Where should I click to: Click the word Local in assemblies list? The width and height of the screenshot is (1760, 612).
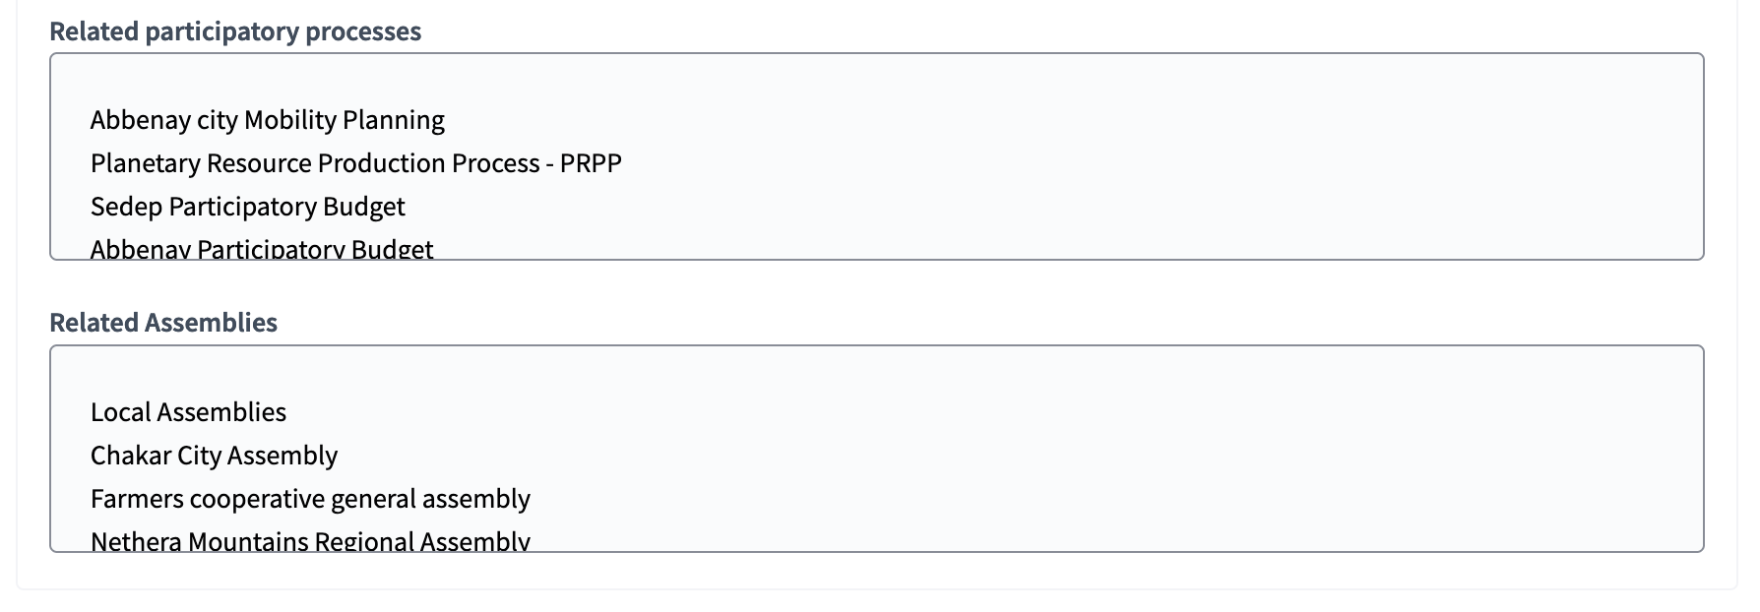[121, 412]
